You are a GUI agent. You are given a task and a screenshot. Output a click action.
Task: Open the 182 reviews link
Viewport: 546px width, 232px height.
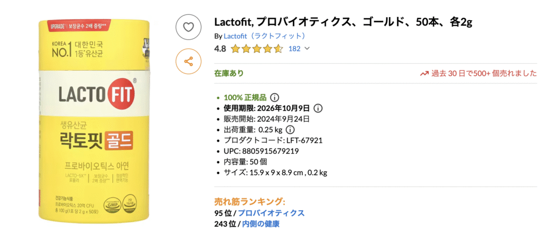click(x=294, y=49)
